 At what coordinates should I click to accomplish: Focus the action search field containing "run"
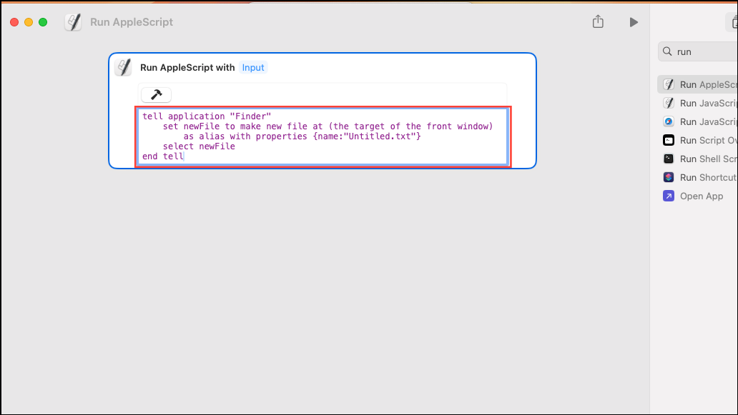pos(704,51)
